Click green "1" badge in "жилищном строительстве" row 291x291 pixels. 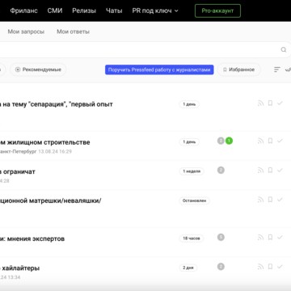click(229, 141)
